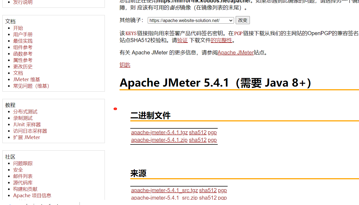
Task: Open the 函数参考 link
Action: pos(23,54)
